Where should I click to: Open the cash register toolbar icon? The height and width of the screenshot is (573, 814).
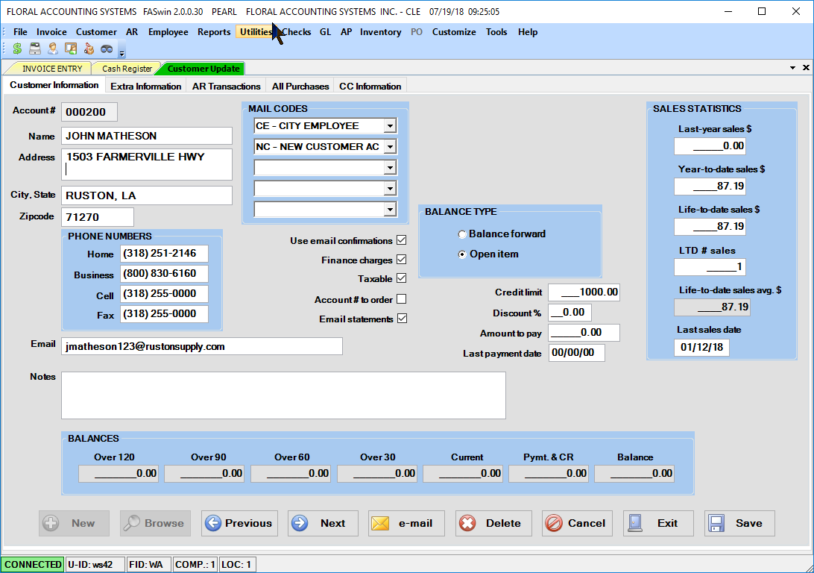point(35,48)
